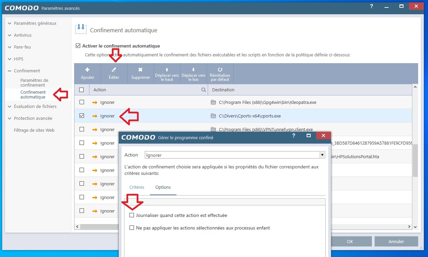Expand Paramètres généraux section
Viewport: 428px width, 257px height.
(10, 23)
